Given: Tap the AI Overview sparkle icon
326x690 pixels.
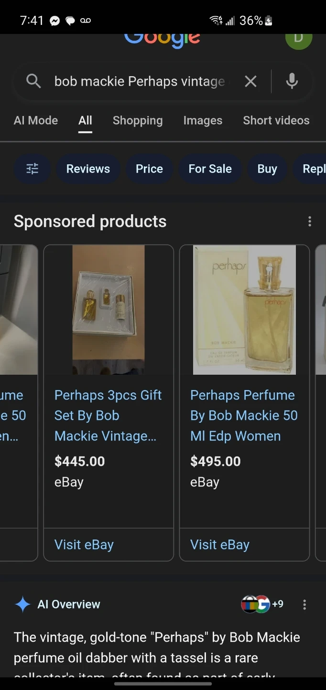Looking at the screenshot, I should [x=22, y=604].
